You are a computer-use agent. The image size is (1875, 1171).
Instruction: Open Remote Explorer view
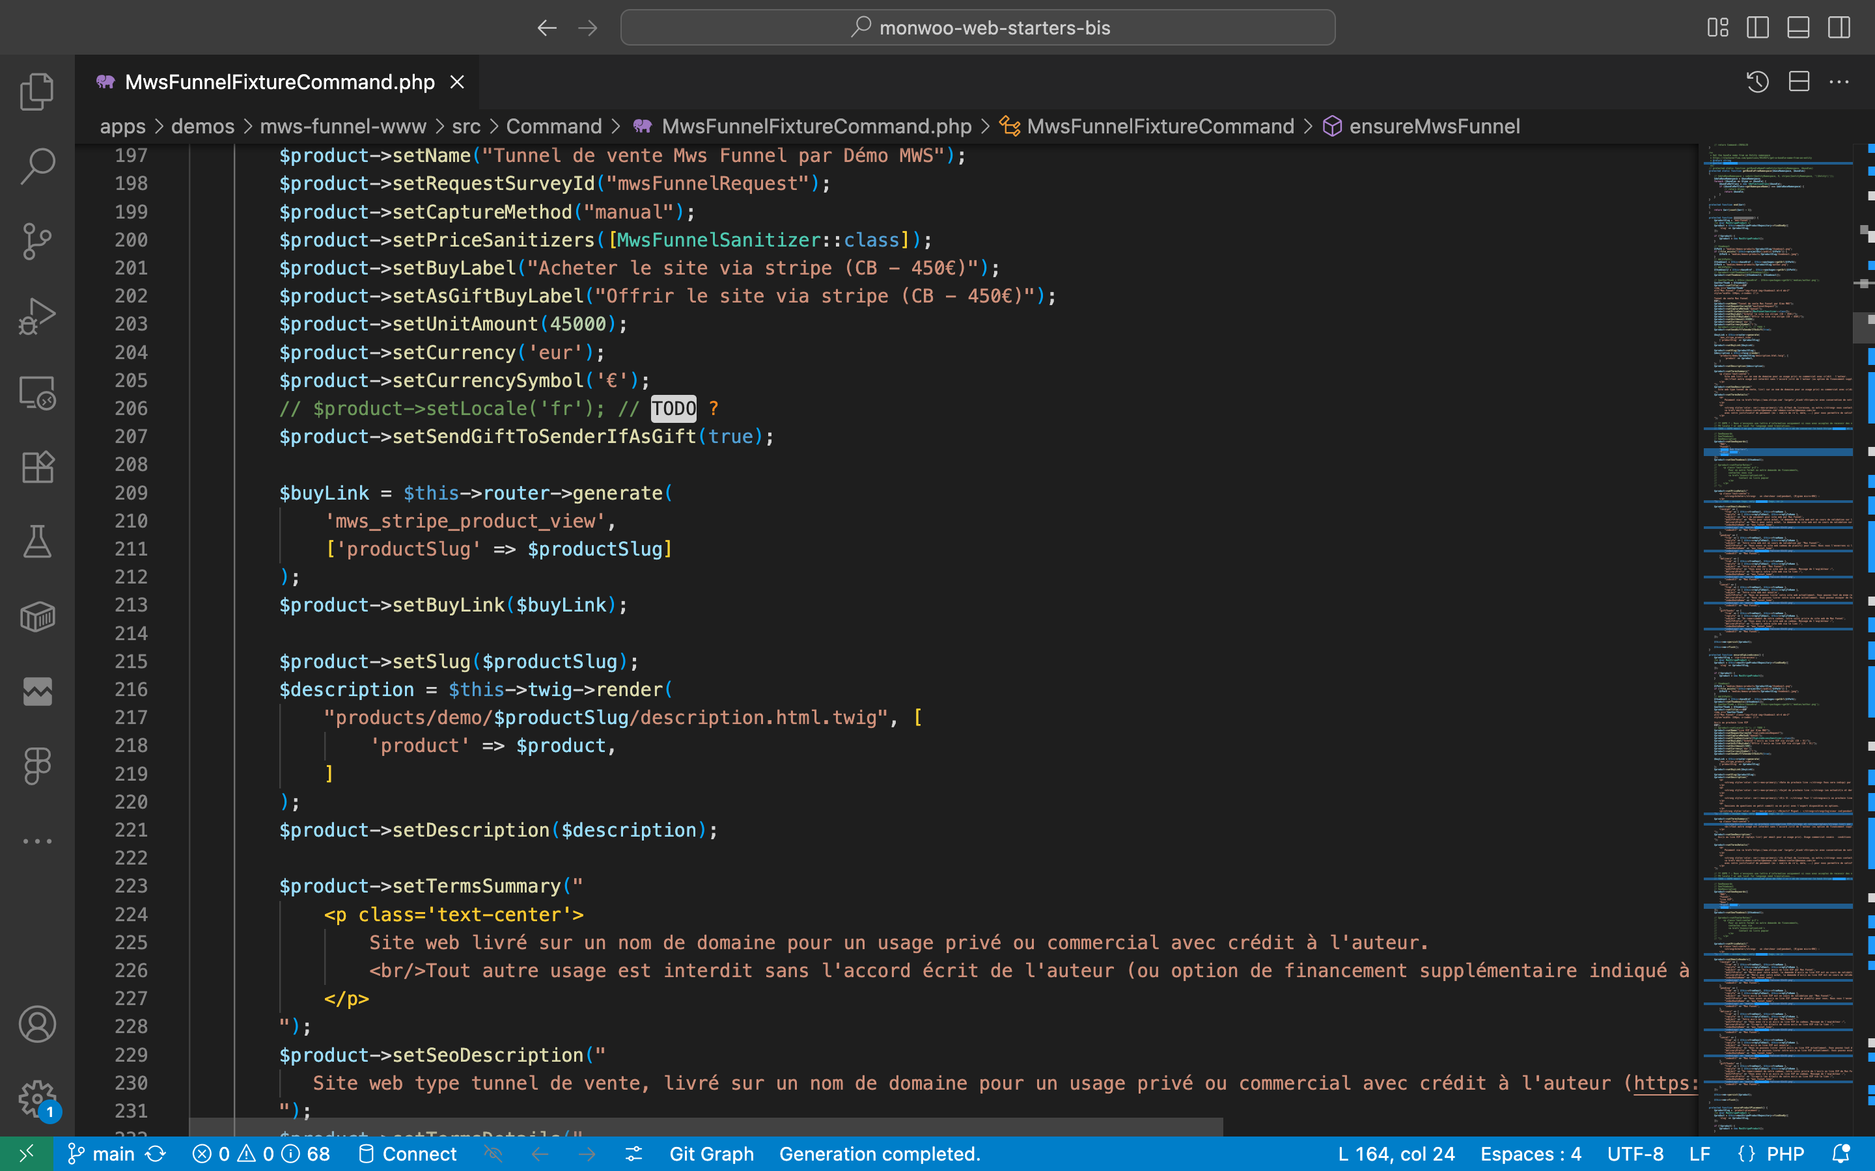[x=36, y=392]
